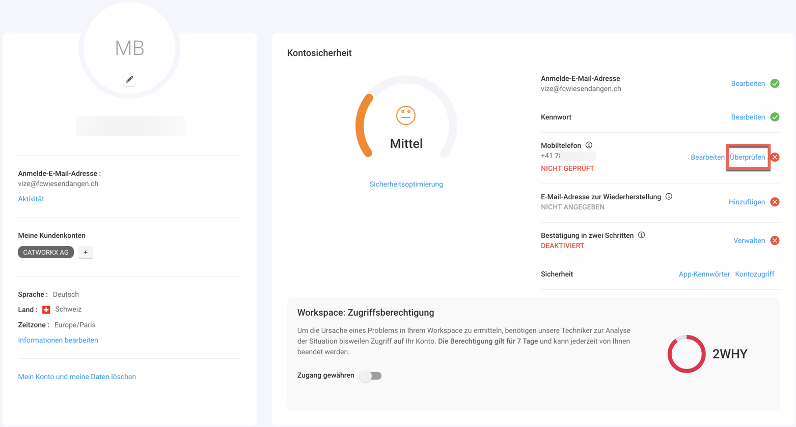Click info icon beside E-Mail-Adresse zur Wiederherstellung
The width and height of the screenshot is (796, 427).
669,197
